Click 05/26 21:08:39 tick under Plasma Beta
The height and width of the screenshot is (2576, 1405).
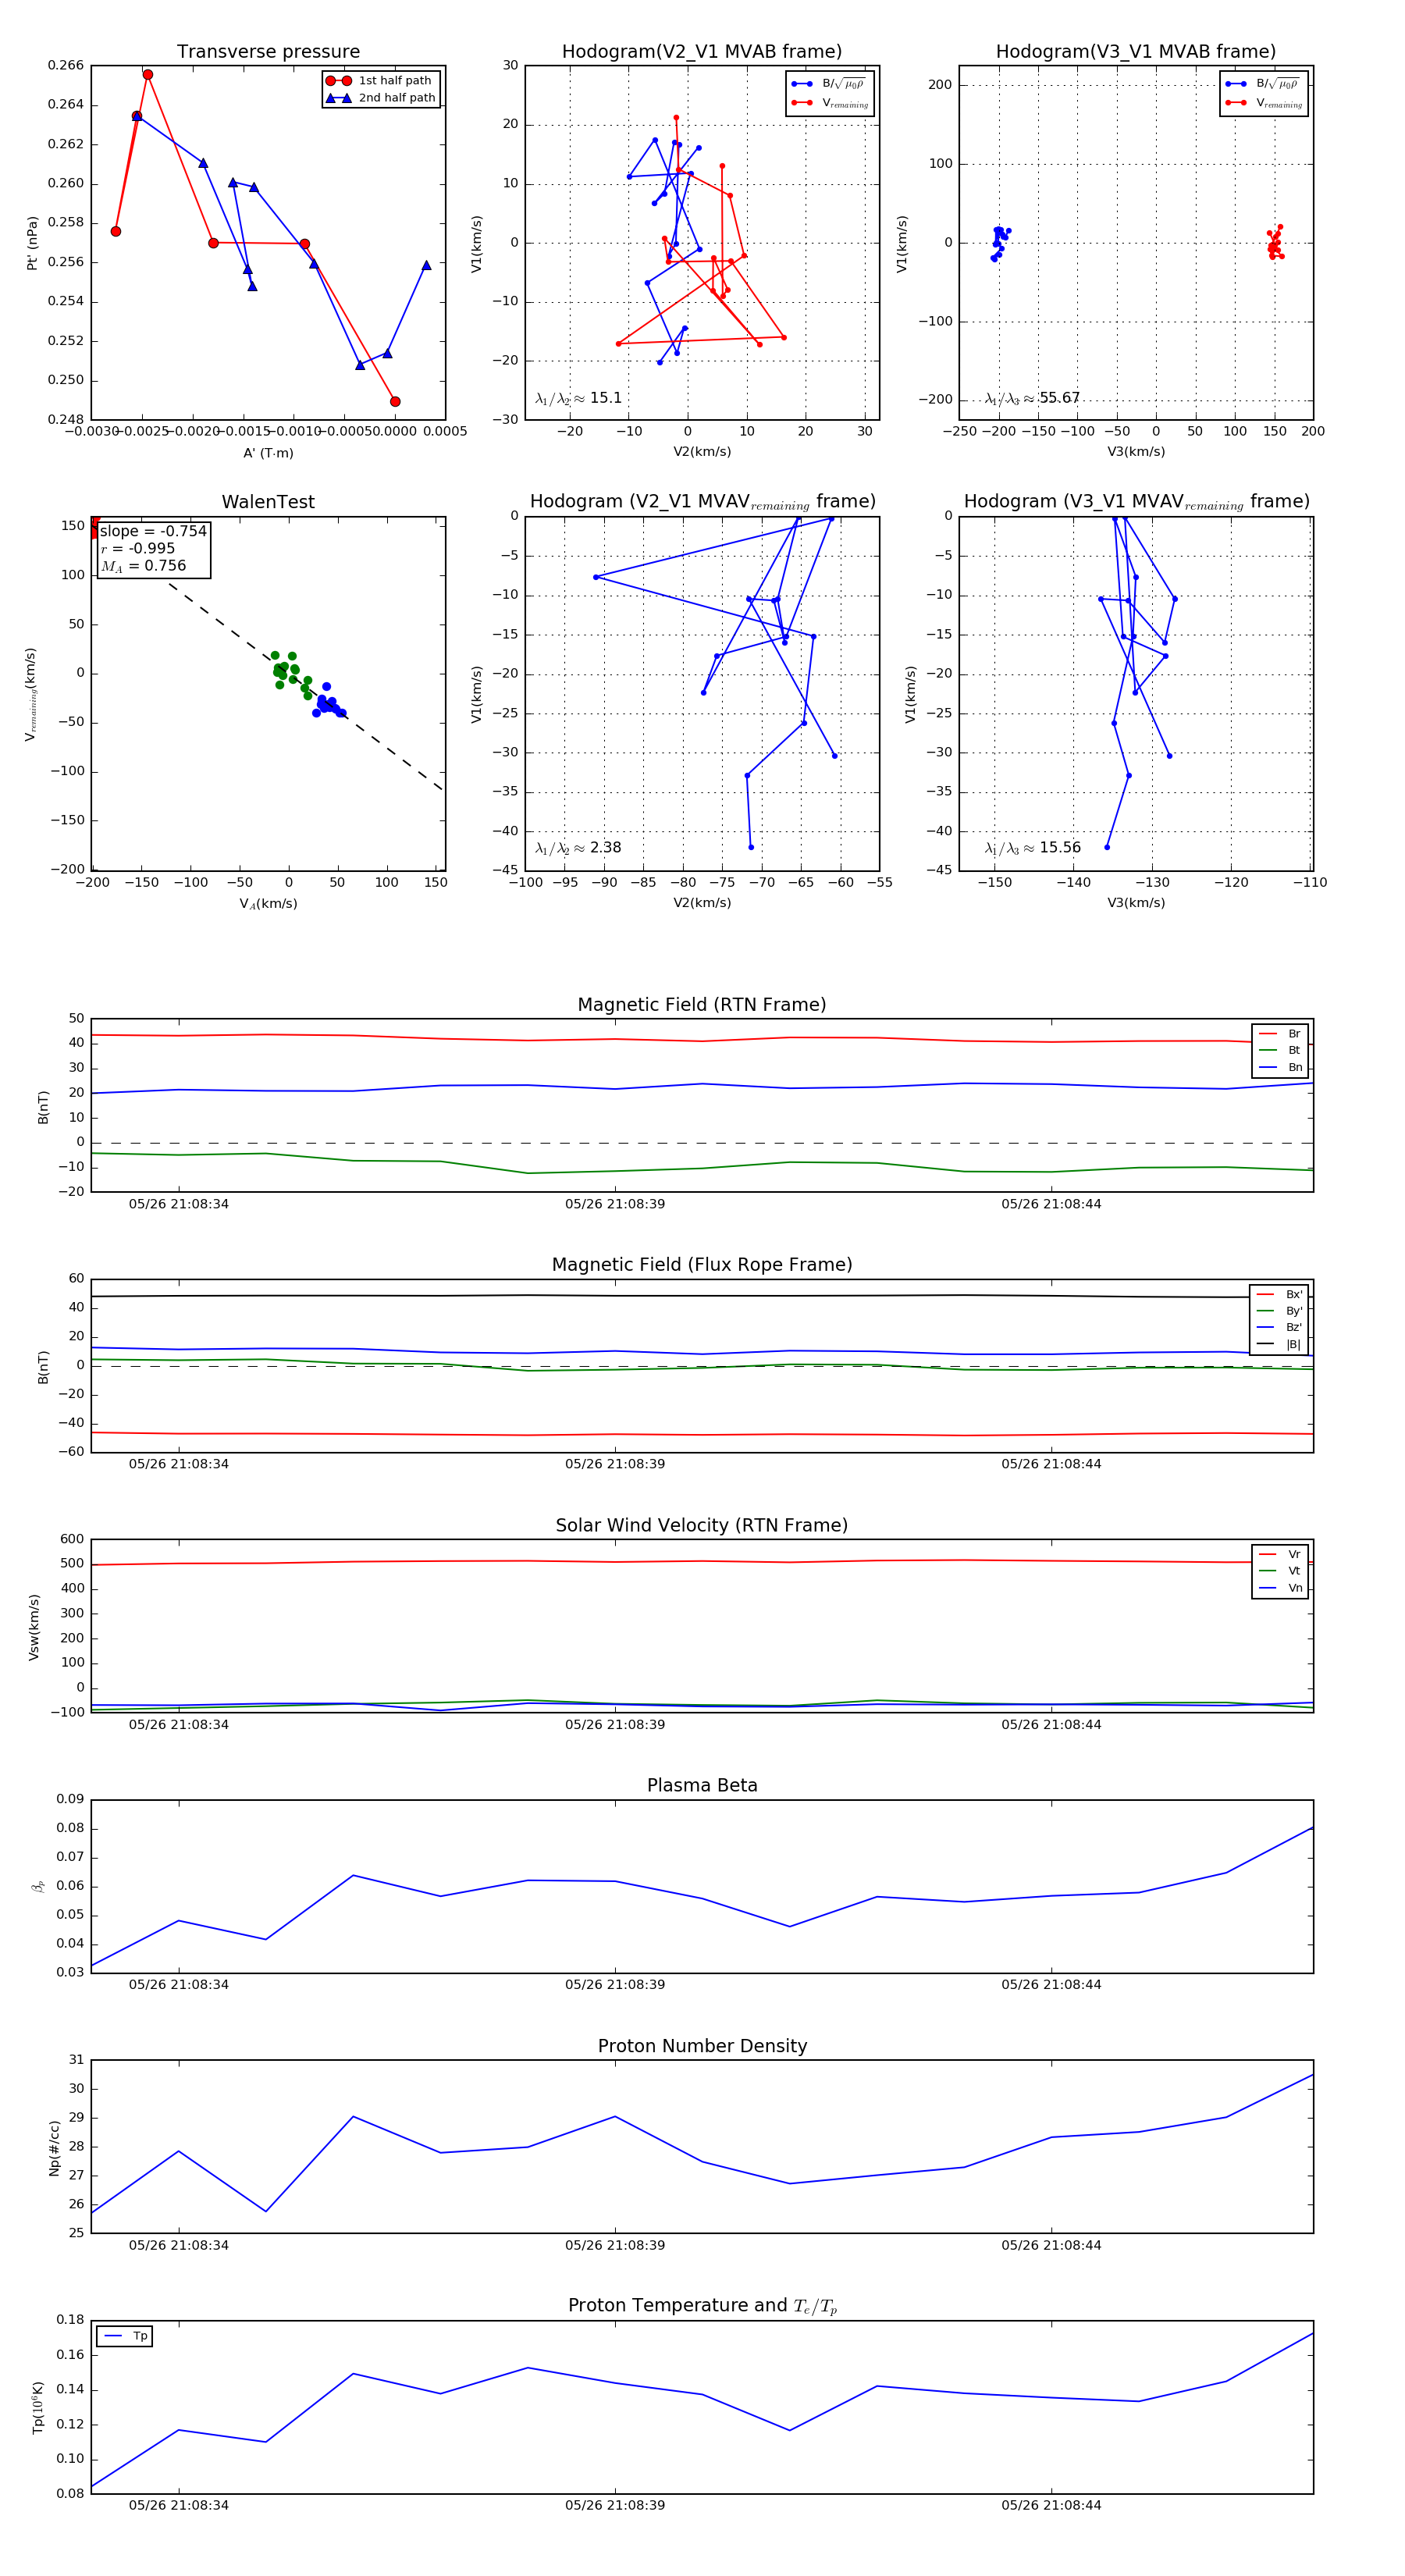[615, 1984]
